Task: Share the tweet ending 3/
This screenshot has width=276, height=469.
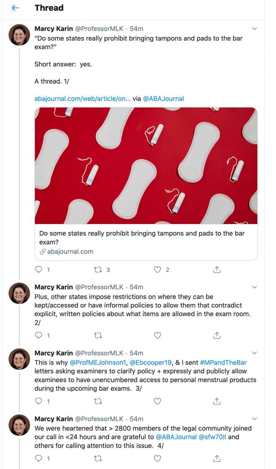Action: pyautogui.click(x=217, y=401)
